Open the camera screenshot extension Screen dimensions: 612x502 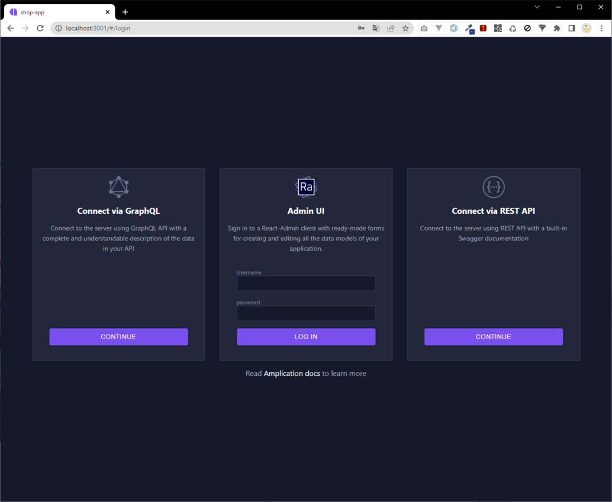(x=424, y=28)
